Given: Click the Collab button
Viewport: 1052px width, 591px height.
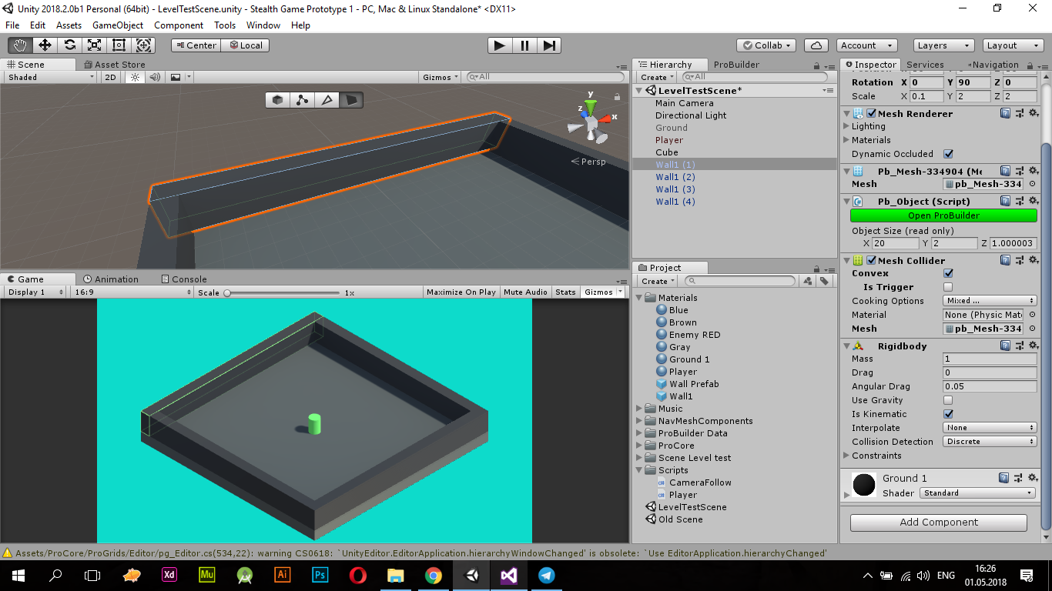Looking at the screenshot, I should pos(766,45).
